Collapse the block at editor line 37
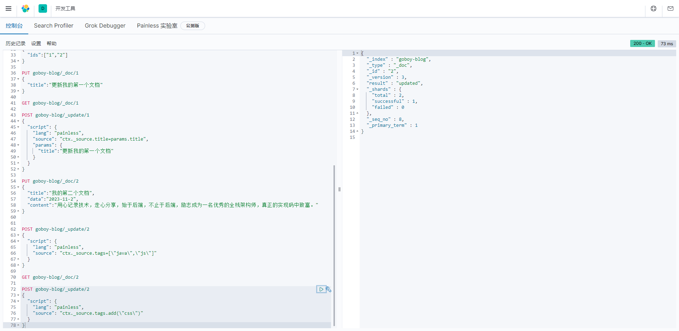 pos(18,79)
